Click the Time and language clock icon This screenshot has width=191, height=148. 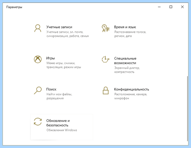tap(106, 28)
